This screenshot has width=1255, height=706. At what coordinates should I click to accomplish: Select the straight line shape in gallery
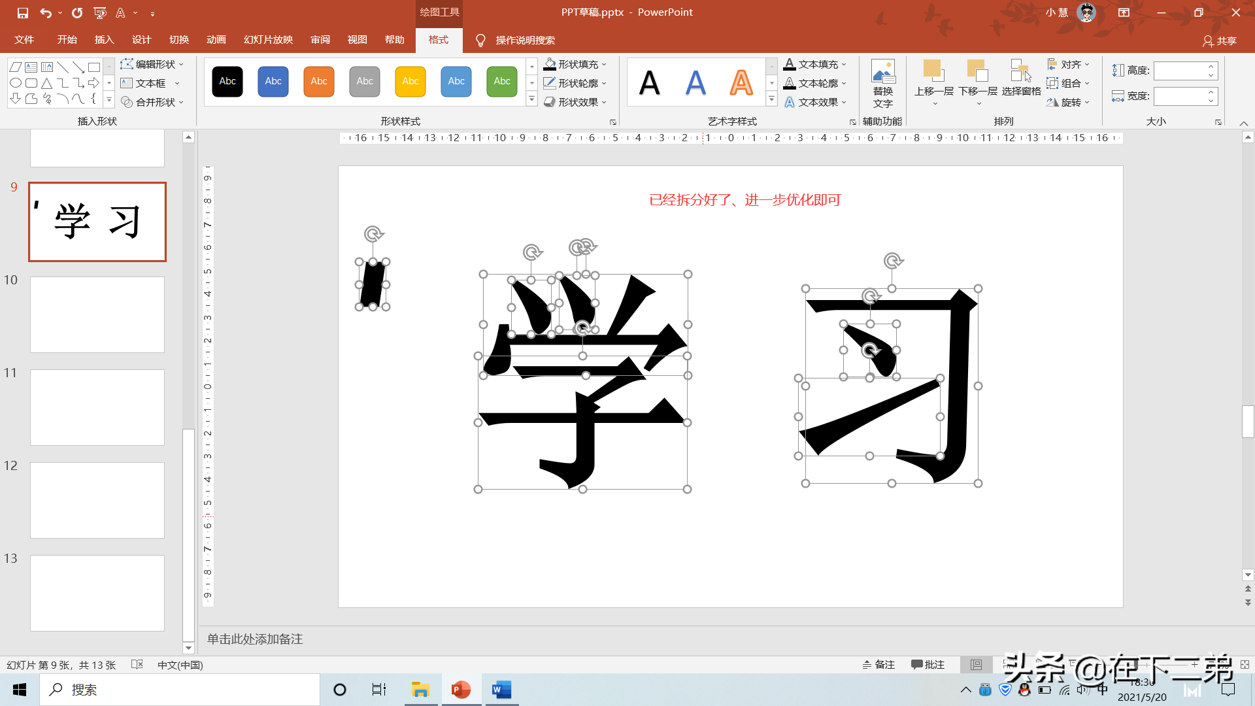63,67
